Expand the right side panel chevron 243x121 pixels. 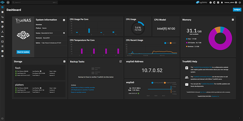pos(240,118)
